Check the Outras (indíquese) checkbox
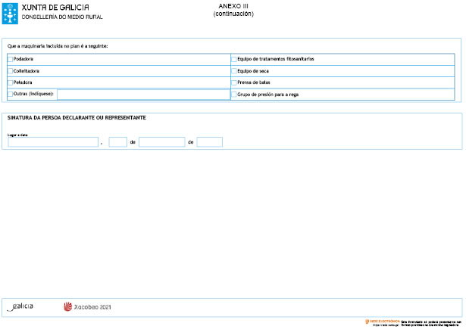This screenshot has width=466, height=332. click(11, 94)
